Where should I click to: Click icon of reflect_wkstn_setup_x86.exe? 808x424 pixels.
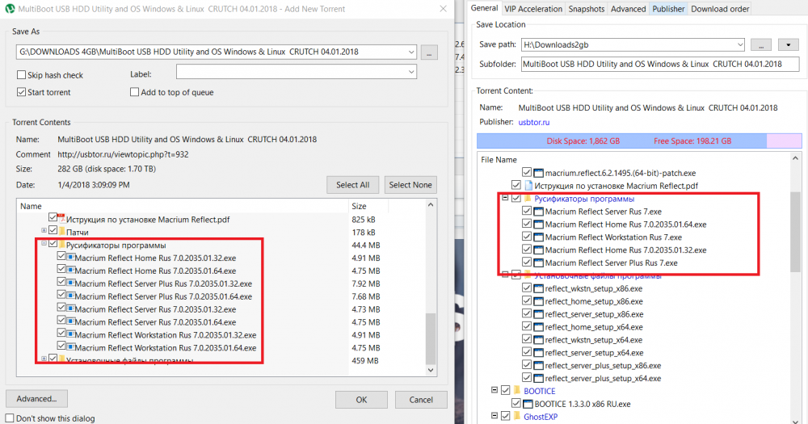[x=538, y=288]
